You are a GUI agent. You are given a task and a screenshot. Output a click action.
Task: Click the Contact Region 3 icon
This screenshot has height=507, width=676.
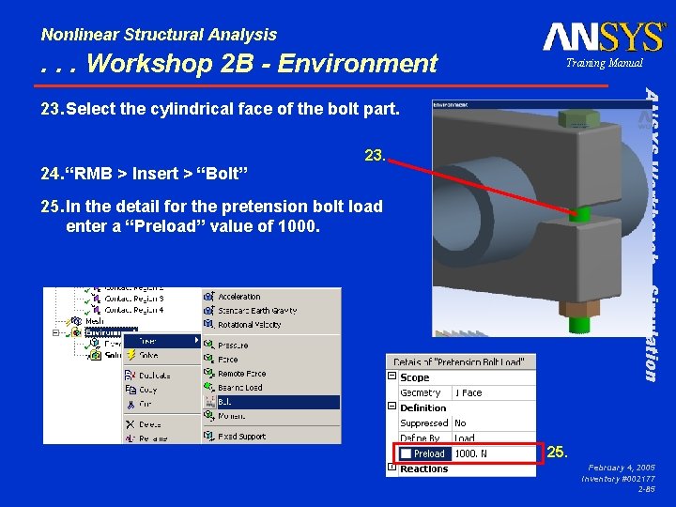click(97, 299)
